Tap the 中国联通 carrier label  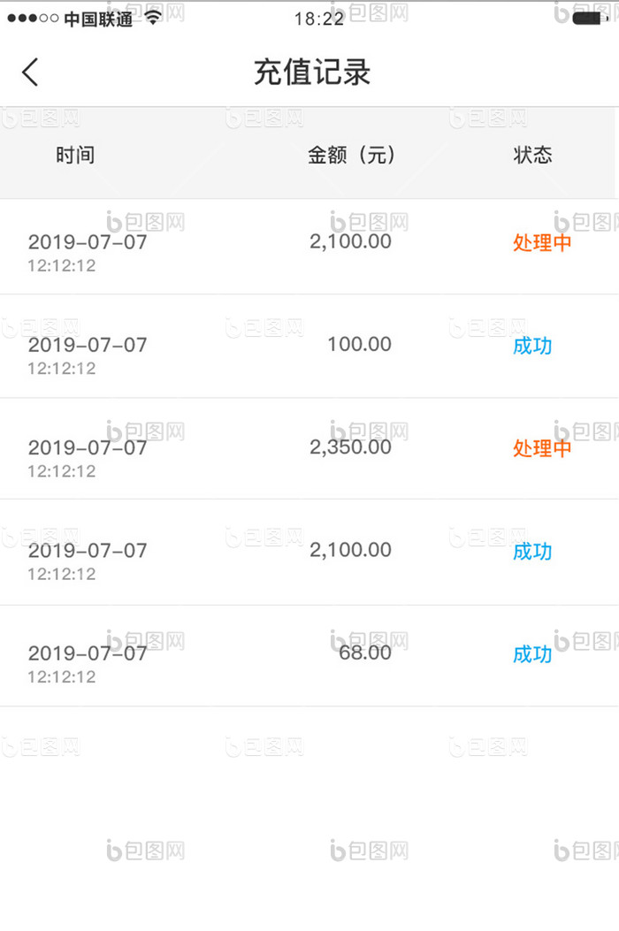pos(98,19)
